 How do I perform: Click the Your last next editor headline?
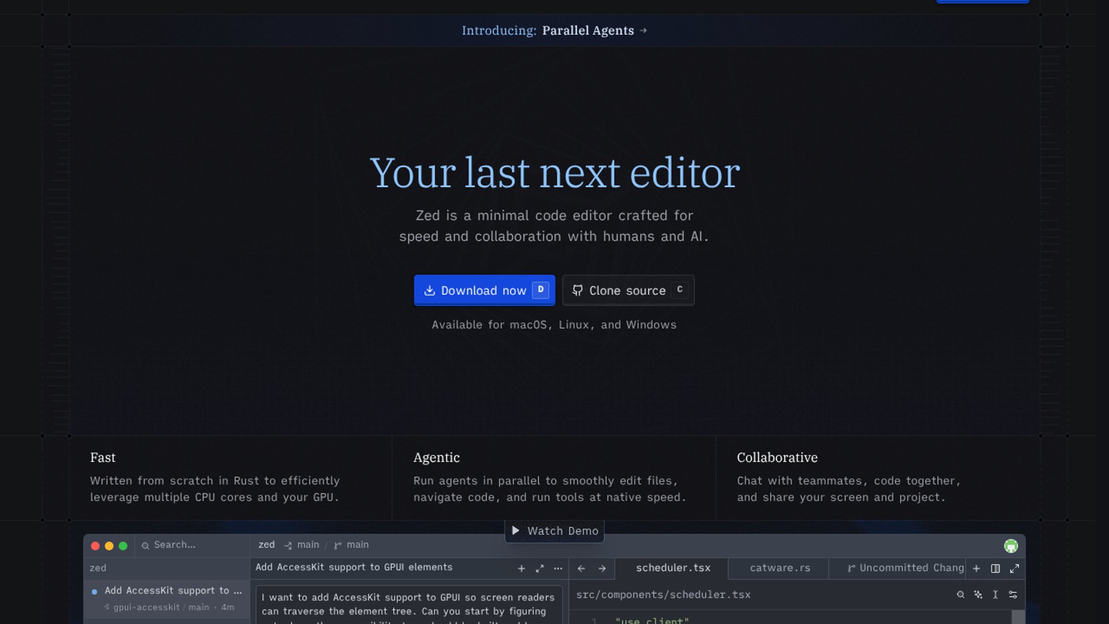coord(554,173)
